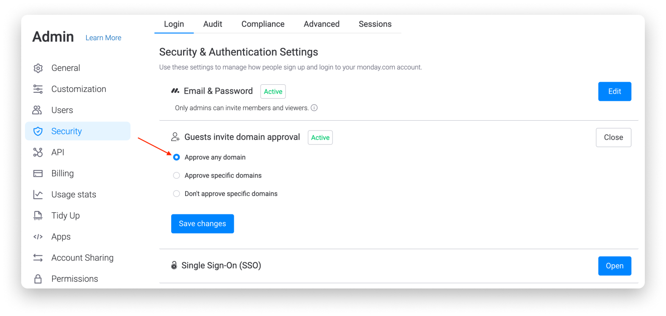Click the Account Sharing arrows icon
This screenshot has height=316, width=666.
tap(38, 258)
